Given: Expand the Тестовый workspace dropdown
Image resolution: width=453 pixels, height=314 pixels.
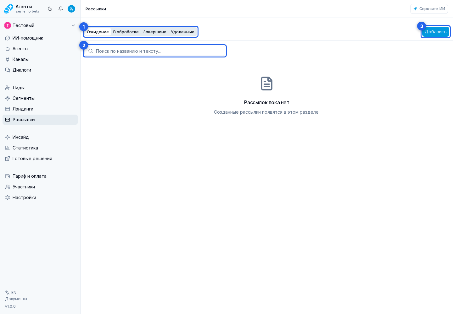Looking at the screenshot, I should (40, 25).
